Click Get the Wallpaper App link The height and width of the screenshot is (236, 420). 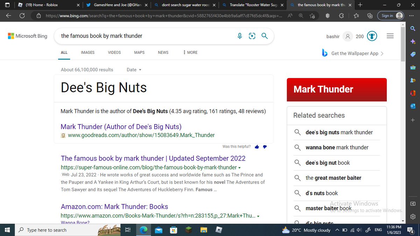pyautogui.click(x=353, y=53)
